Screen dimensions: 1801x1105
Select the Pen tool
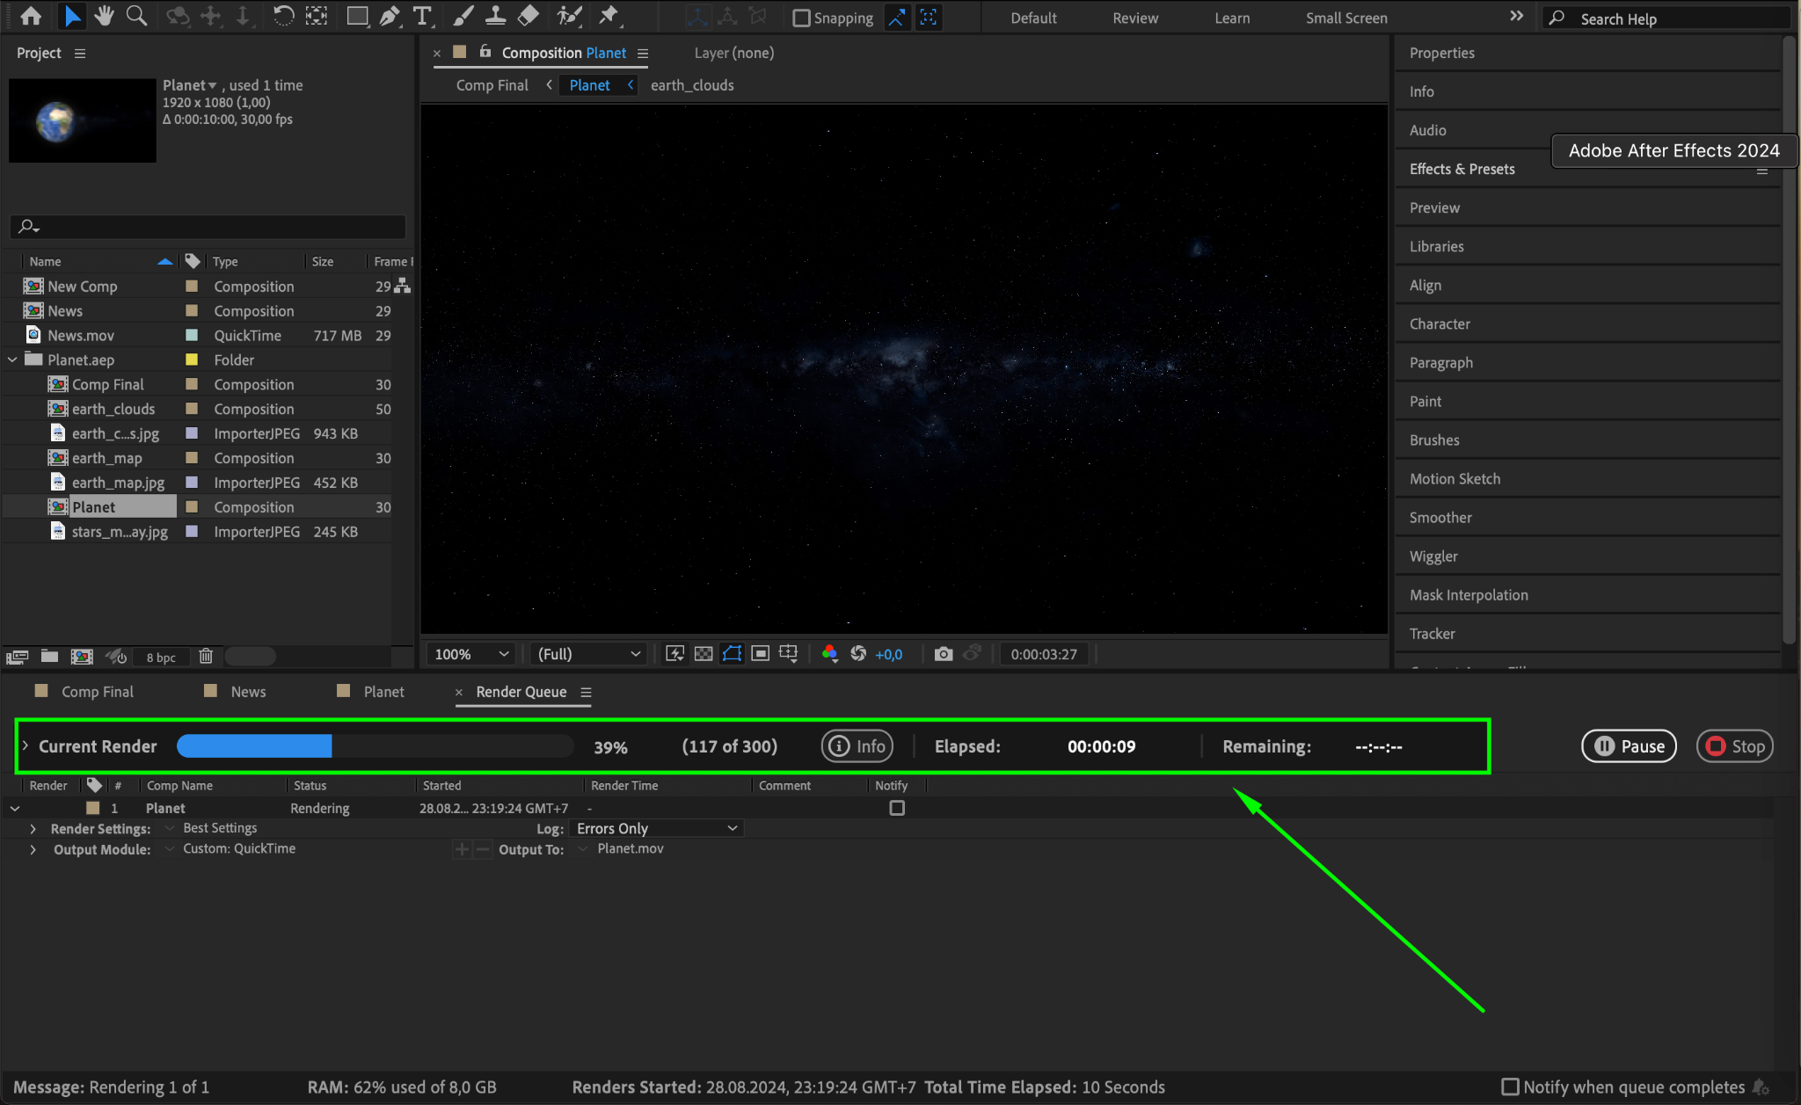390,16
